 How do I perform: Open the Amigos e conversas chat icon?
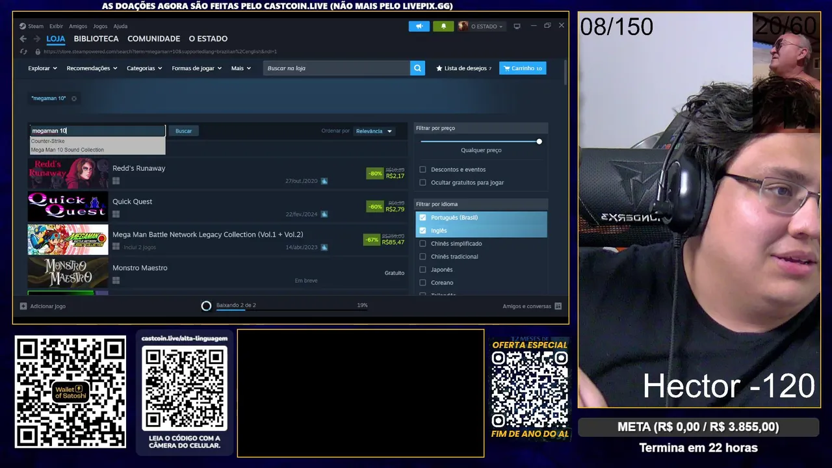click(x=558, y=306)
